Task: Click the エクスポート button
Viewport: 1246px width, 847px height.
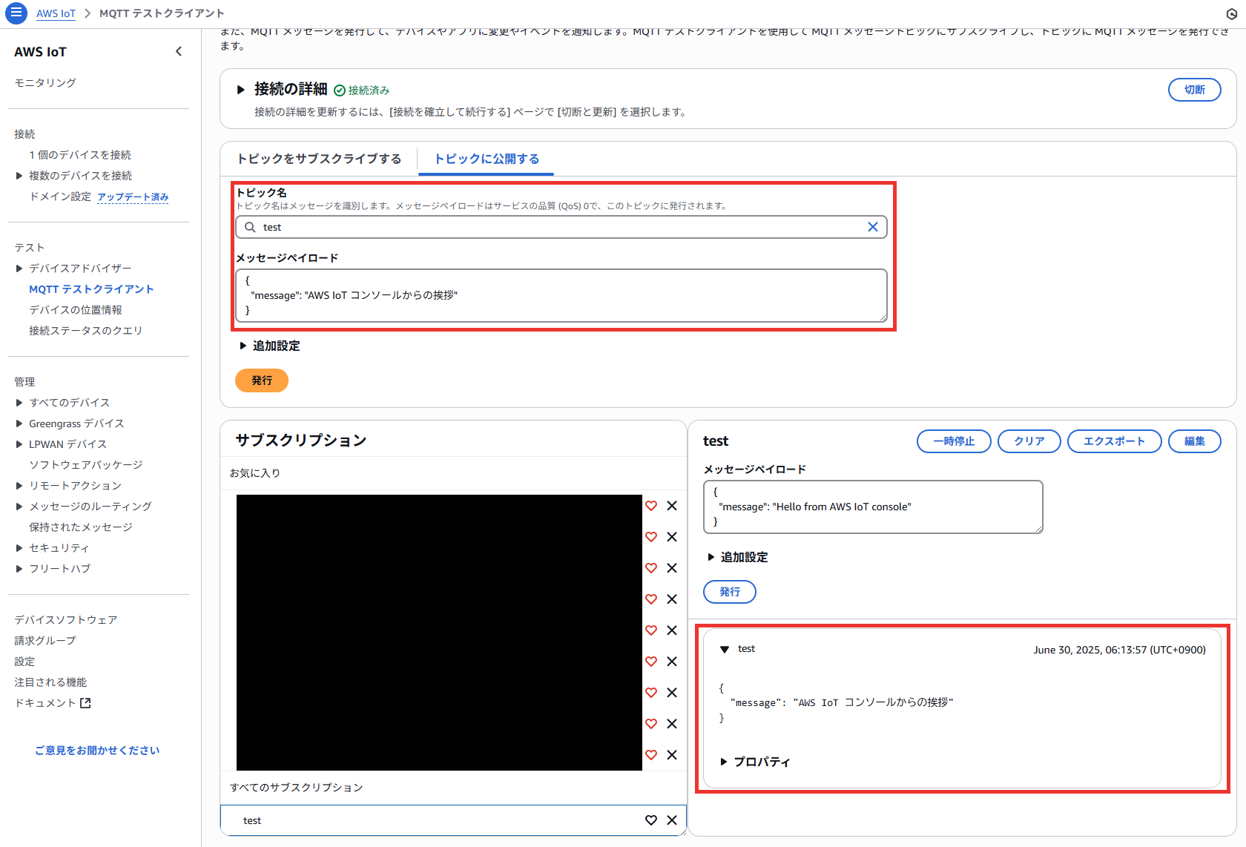Action: pyautogui.click(x=1114, y=441)
